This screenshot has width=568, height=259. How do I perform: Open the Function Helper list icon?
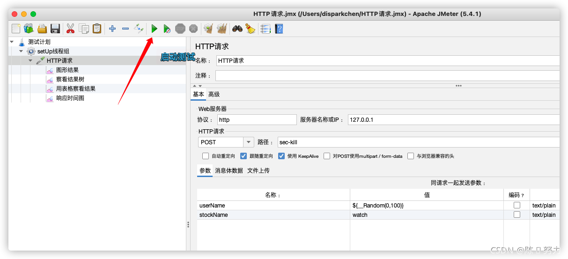click(266, 29)
